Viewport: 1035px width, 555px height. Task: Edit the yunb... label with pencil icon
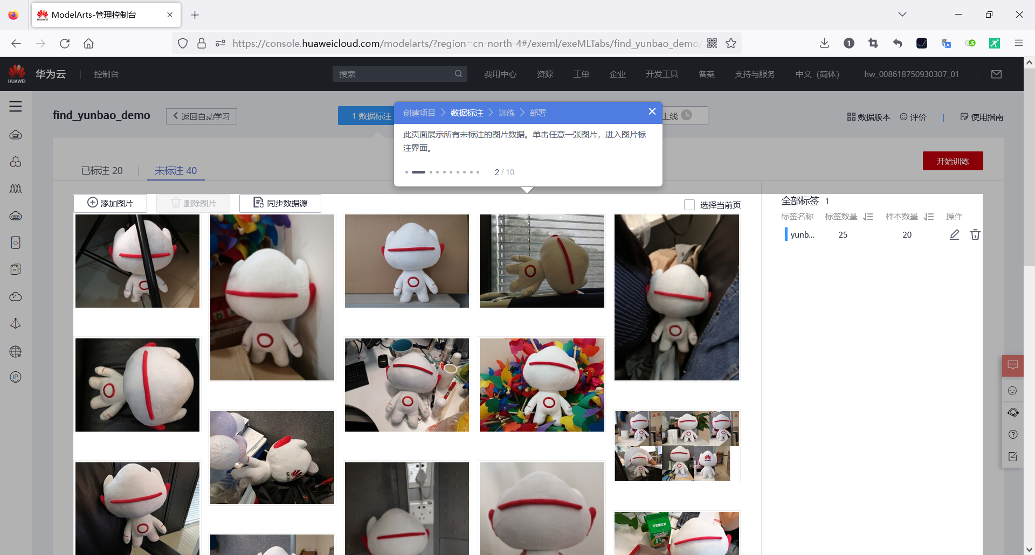pos(954,234)
